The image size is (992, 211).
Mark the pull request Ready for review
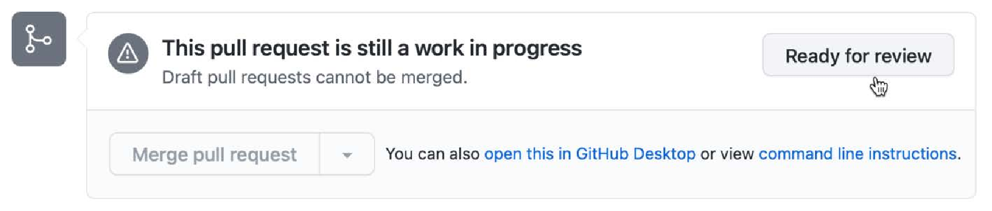pyautogui.click(x=858, y=55)
